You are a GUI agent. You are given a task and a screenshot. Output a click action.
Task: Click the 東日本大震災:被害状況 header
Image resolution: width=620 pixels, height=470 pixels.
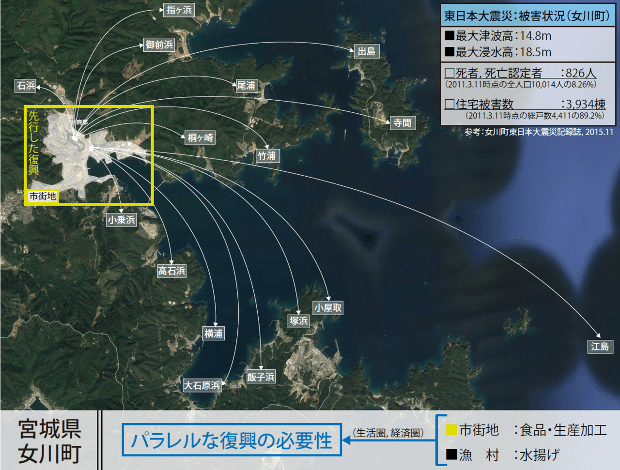[527, 16]
